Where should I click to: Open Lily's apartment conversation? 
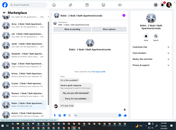click(x=24, y=35)
